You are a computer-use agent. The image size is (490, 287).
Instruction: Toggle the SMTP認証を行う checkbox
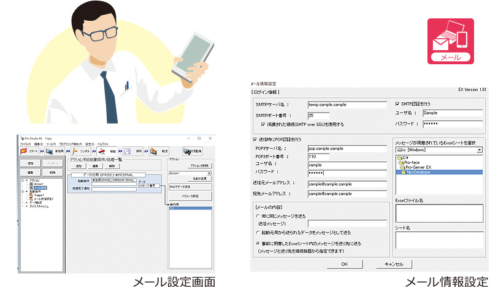[x=397, y=104]
